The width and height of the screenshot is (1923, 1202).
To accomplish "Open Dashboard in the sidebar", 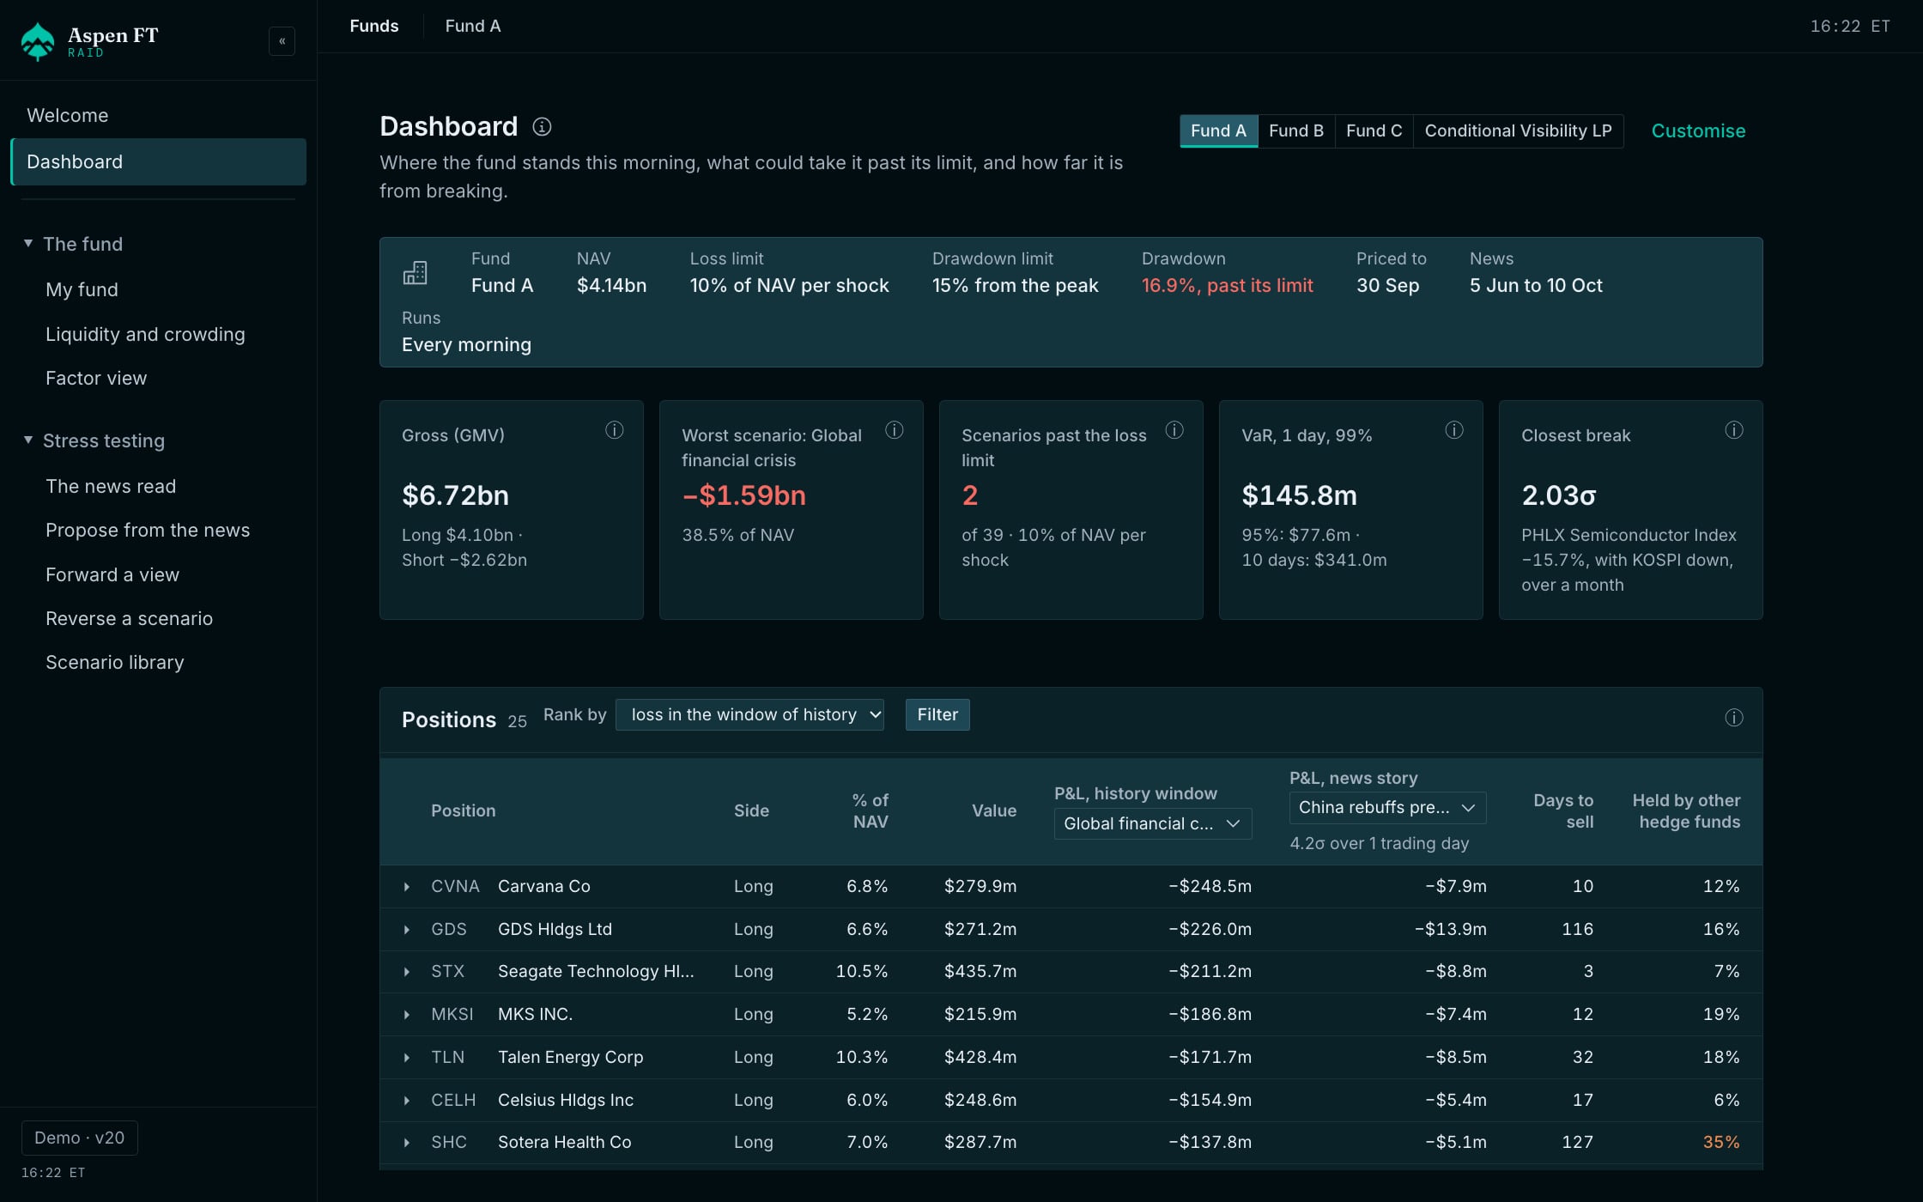I will pyautogui.click(x=158, y=161).
